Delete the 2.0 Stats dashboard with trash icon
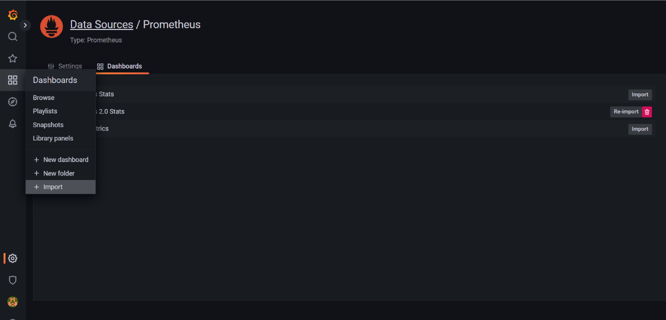This screenshot has width=666, height=320. coord(647,111)
